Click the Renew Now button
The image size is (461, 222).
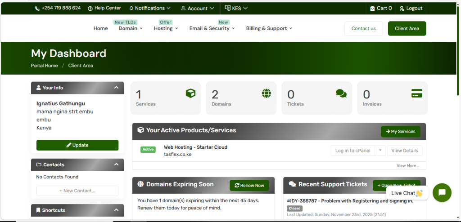(249, 185)
